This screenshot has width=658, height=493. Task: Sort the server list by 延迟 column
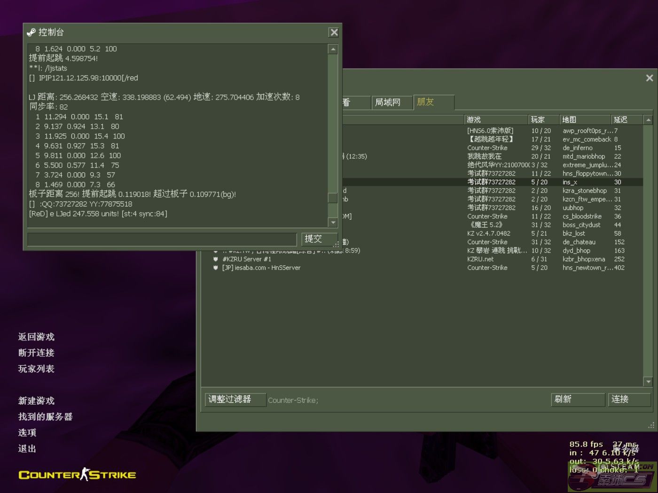pos(625,120)
